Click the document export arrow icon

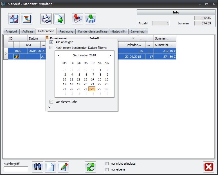click(59, 19)
